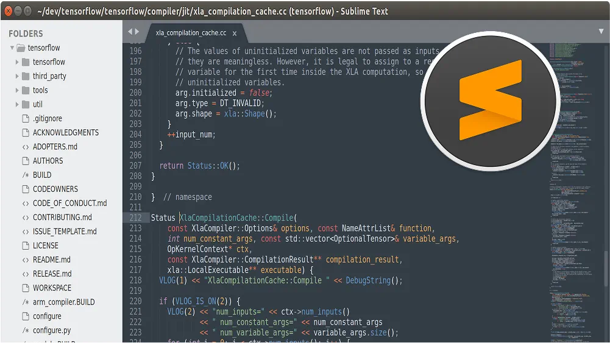Viewport: 610px width, 343px height.
Task: Click the BUILD source file icon
Action: pyautogui.click(x=26, y=175)
